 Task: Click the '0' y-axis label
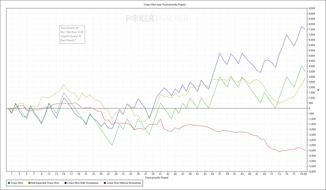tap(309, 109)
